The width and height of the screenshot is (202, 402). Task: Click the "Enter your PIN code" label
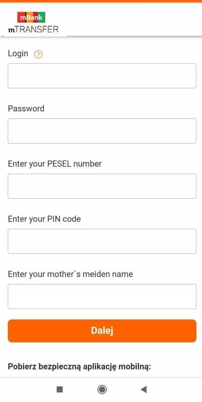point(44,219)
